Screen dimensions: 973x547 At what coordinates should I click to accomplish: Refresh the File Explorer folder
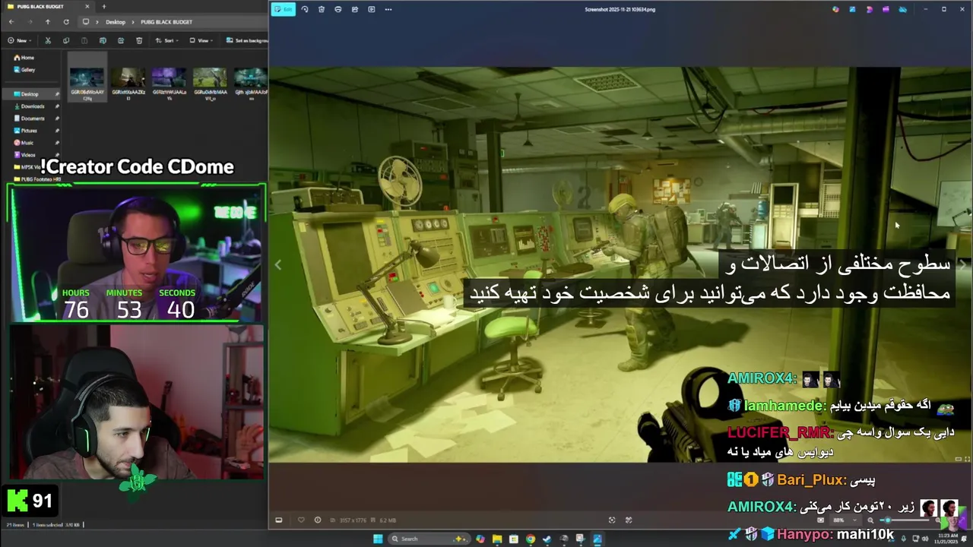pos(66,22)
